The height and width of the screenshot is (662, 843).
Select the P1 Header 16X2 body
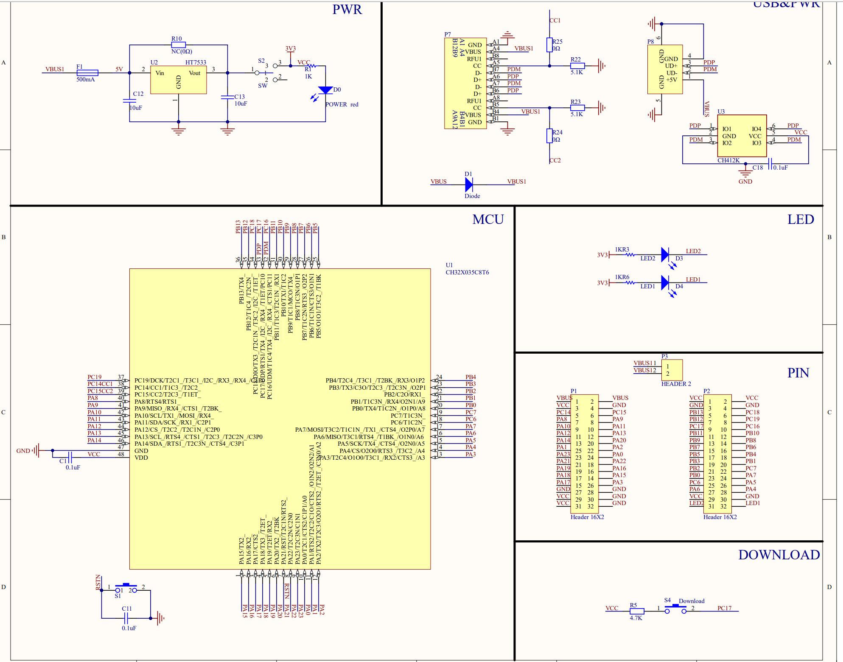pos(585,454)
